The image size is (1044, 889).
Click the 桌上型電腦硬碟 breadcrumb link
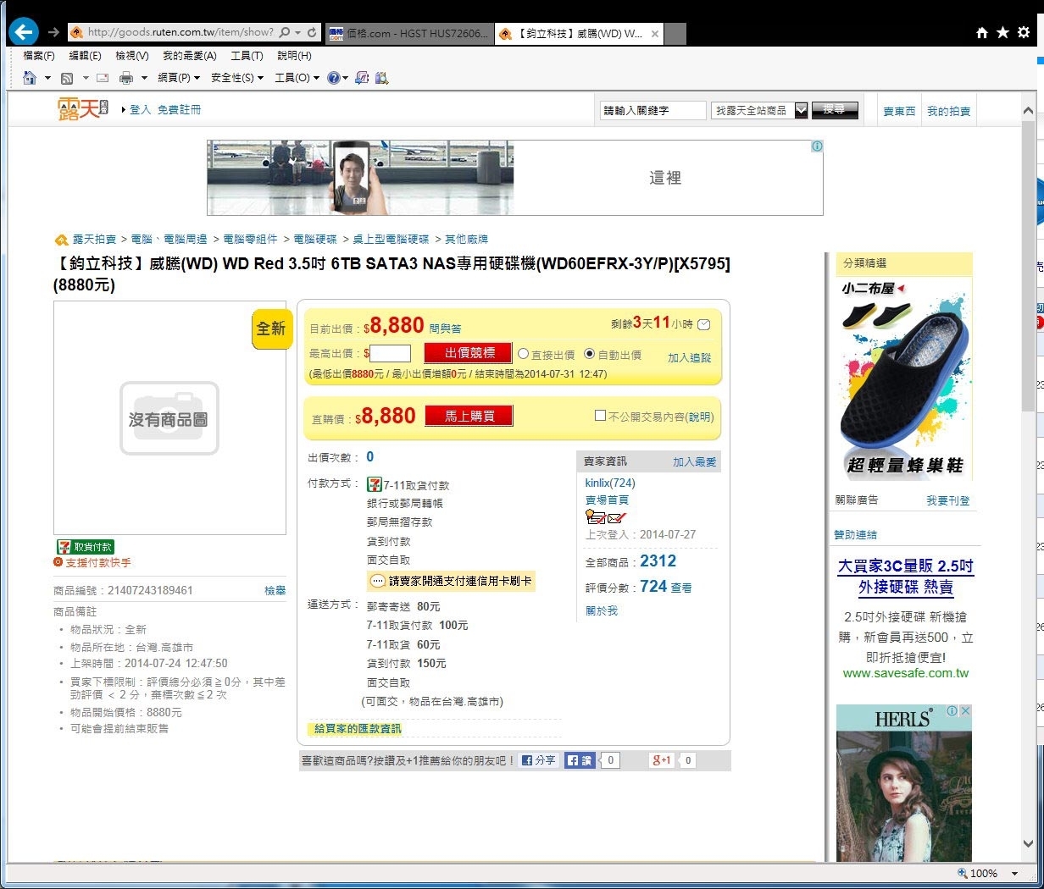click(391, 240)
